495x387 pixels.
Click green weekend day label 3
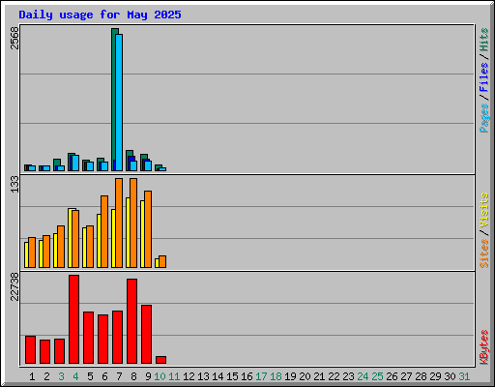[61, 376]
